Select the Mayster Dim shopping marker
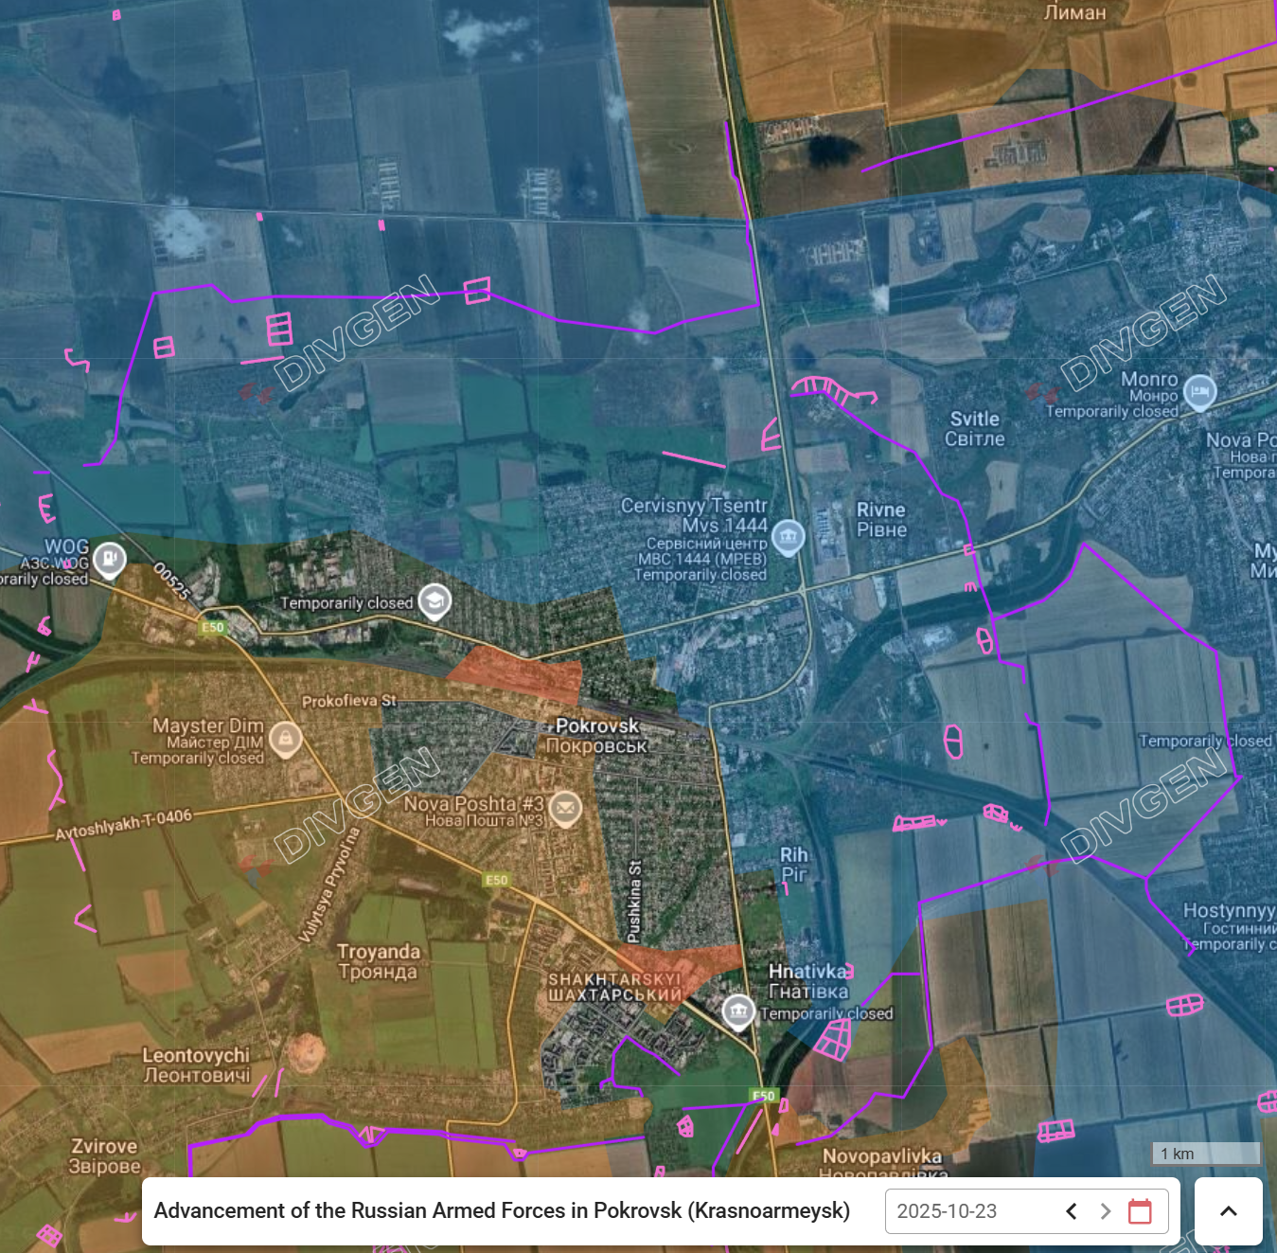The image size is (1277, 1253). tap(285, 740)
